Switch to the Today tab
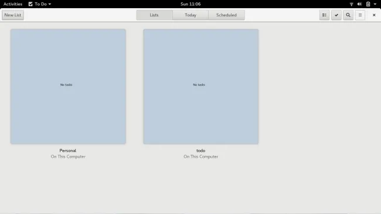Image resolution: width=381 pixels, height=214 pixels. [x=190, y=15]
